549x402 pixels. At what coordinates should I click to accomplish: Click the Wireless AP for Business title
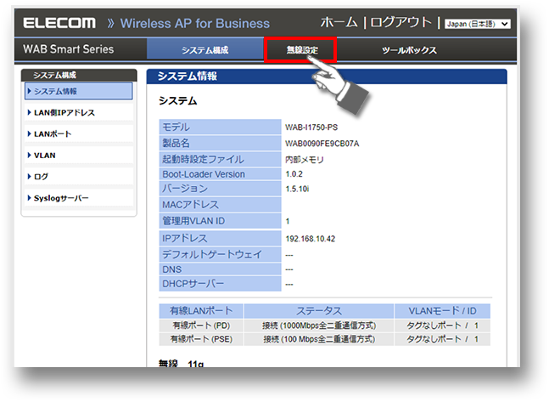[x=195, y=24]
